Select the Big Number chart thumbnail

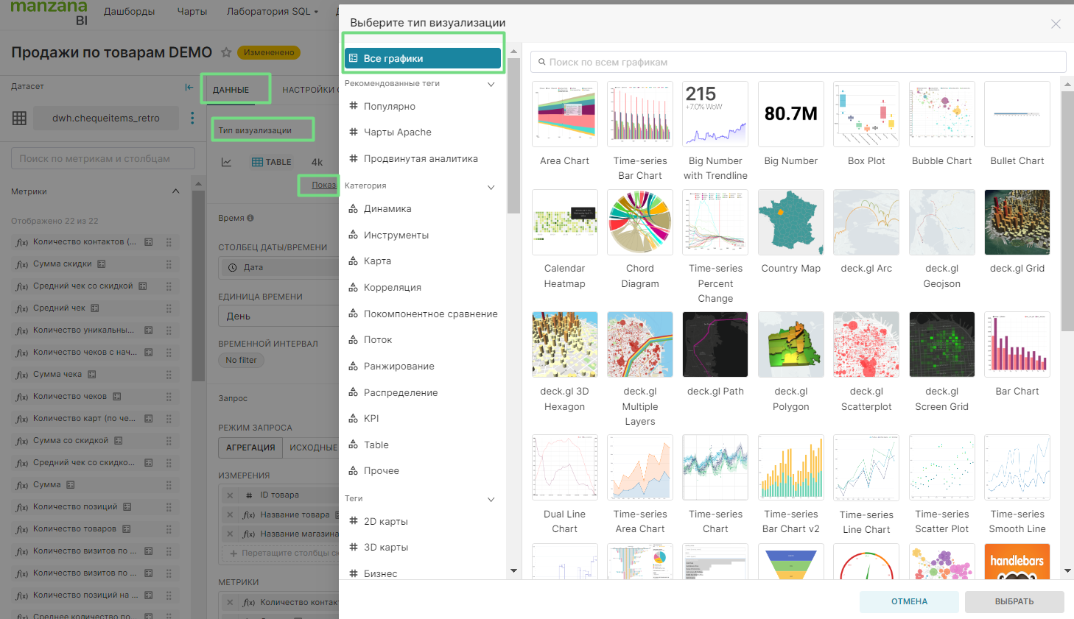[790, 114]
